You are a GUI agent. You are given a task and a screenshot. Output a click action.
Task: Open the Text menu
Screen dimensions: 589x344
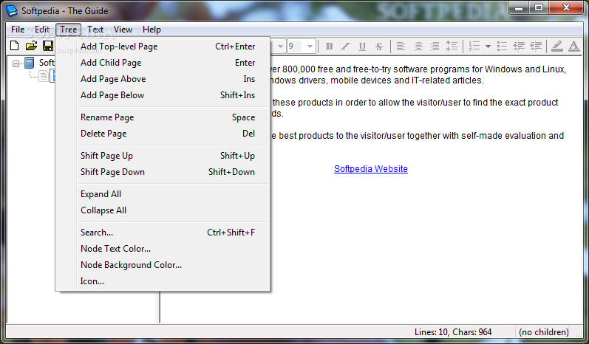coord(95,30)
